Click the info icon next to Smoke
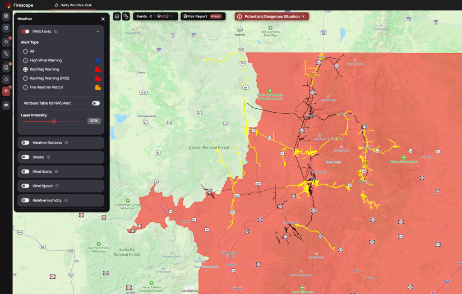 [48, 157]
